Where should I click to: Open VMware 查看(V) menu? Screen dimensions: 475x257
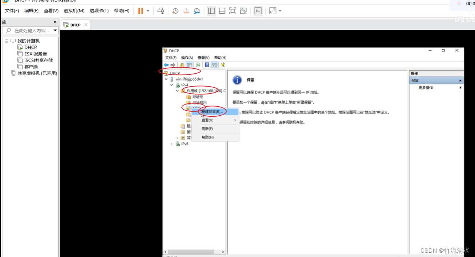coord(51,11)
